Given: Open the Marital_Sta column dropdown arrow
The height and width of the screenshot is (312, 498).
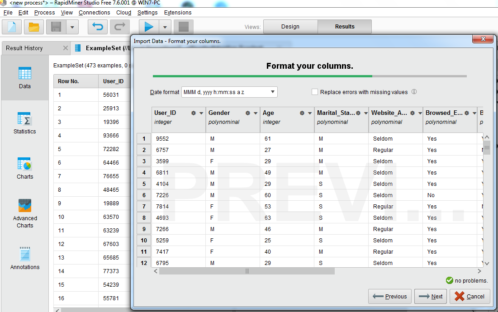Looking at the screenshot, I should click(x=365, y=113).
